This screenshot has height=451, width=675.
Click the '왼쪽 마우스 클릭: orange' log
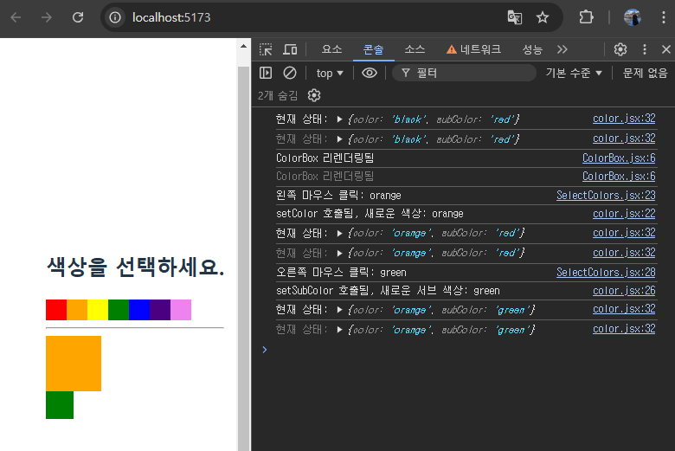pos(338,196)
